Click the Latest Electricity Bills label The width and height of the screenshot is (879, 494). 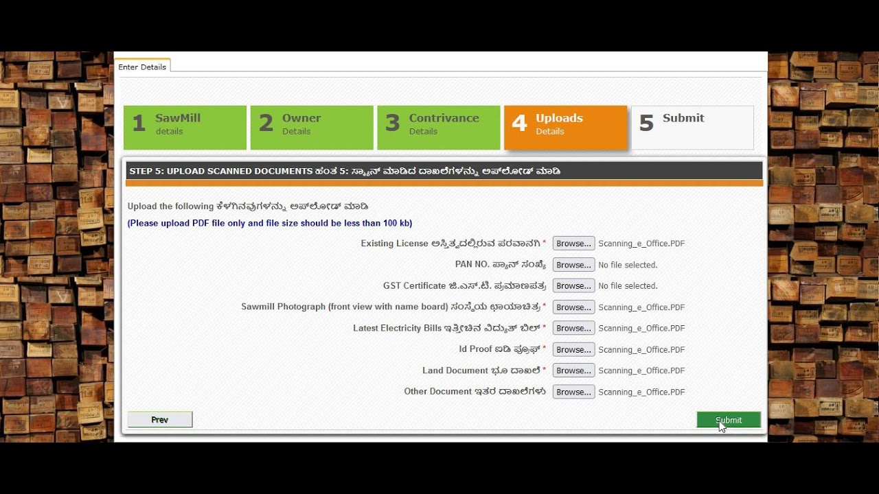click(450, 328)
